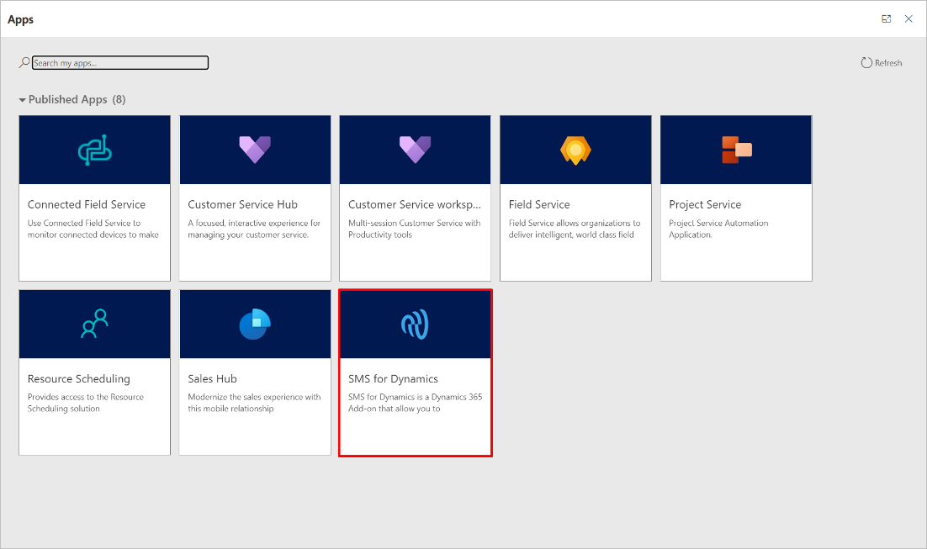The image size is (927, 549).
Task: Click the circular refresh arrow icon
Action: [866, 63]
